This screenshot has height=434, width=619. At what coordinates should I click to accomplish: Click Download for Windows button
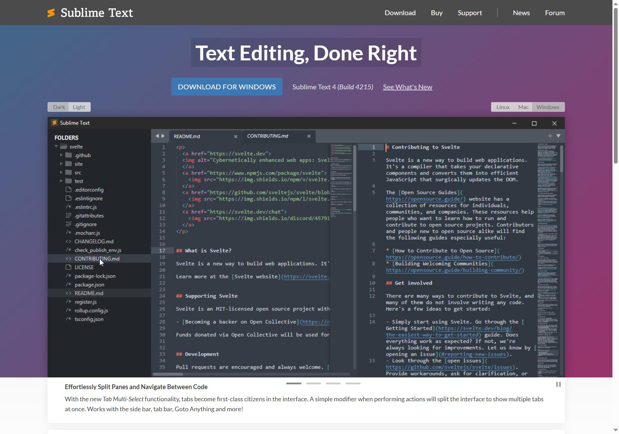pos(227,87)
